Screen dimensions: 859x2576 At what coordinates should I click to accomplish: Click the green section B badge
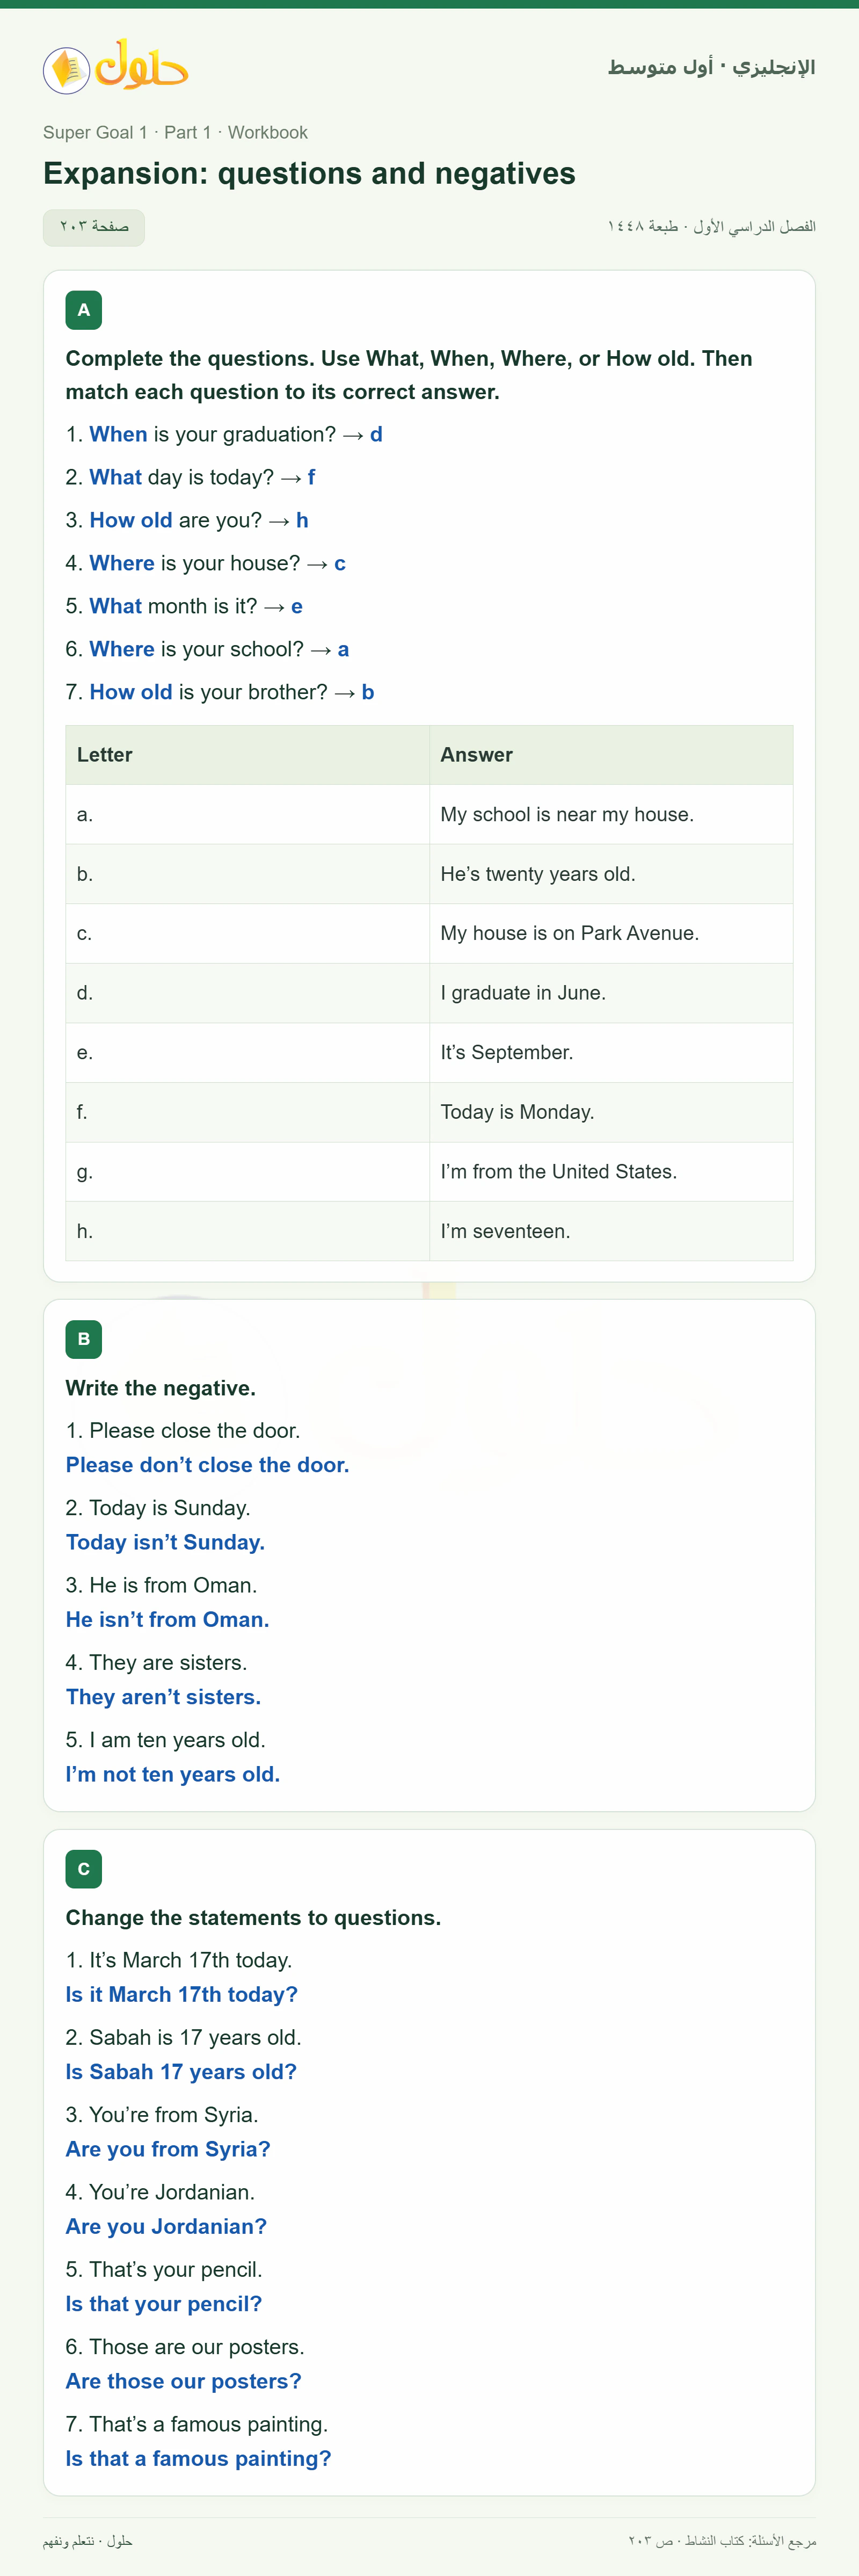84,1339
